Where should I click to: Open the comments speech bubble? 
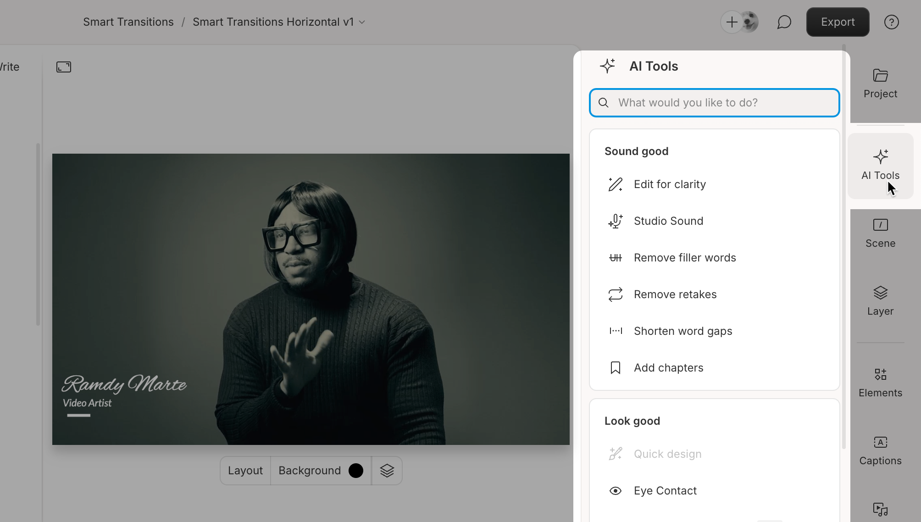pyautogui.click(x=784, y=22)
